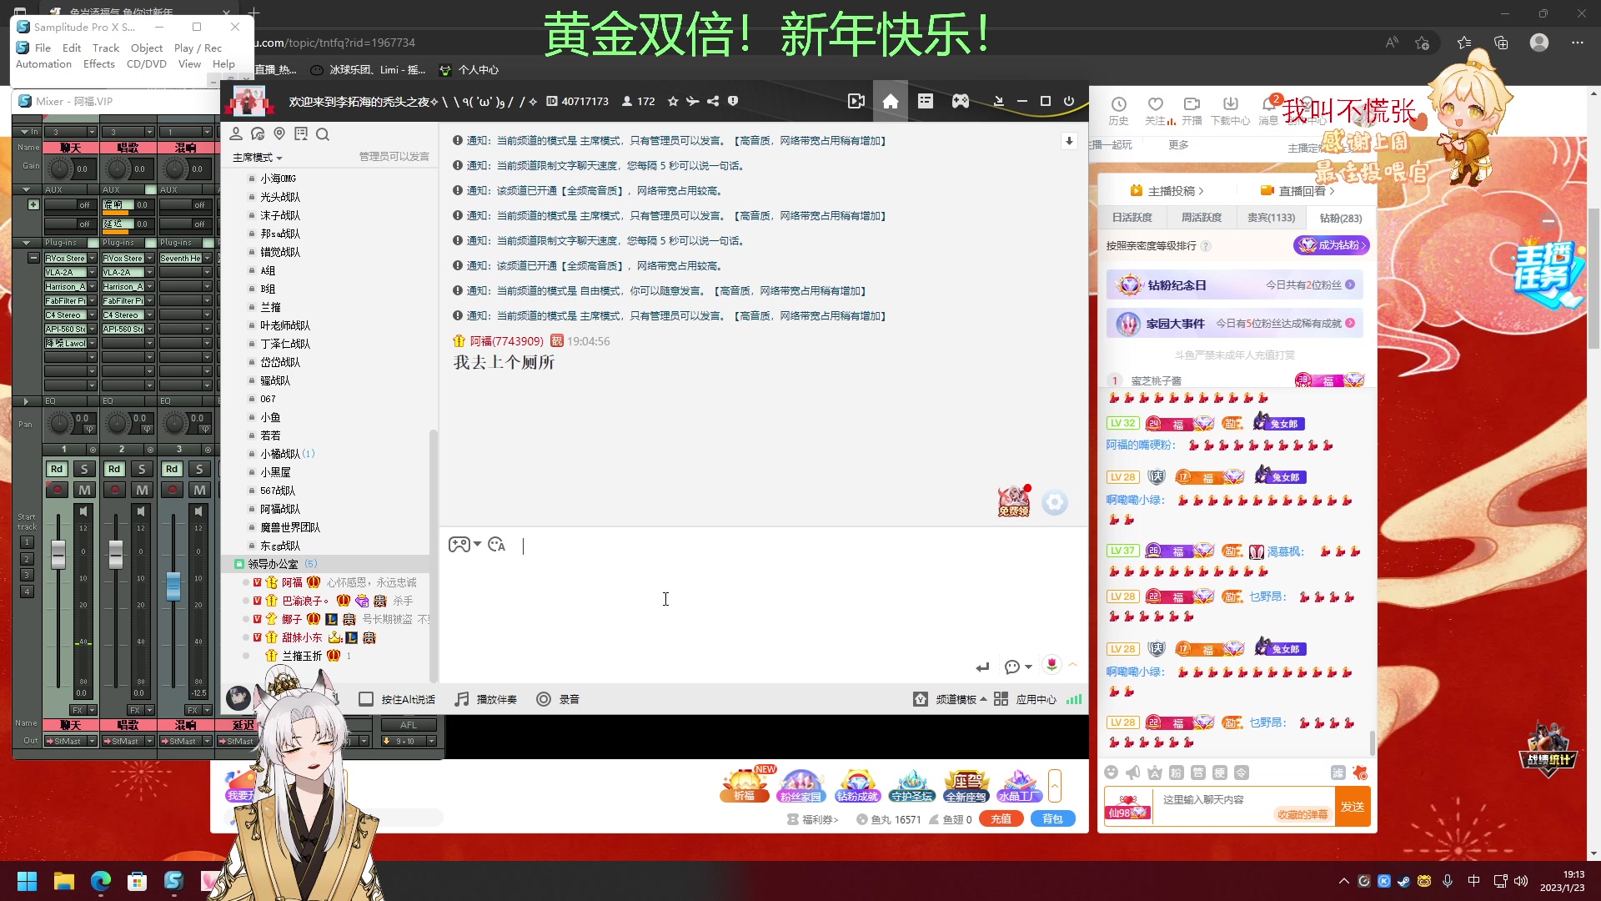
Task: Open the search magnifier in YY sidebar
Action: 323,134
